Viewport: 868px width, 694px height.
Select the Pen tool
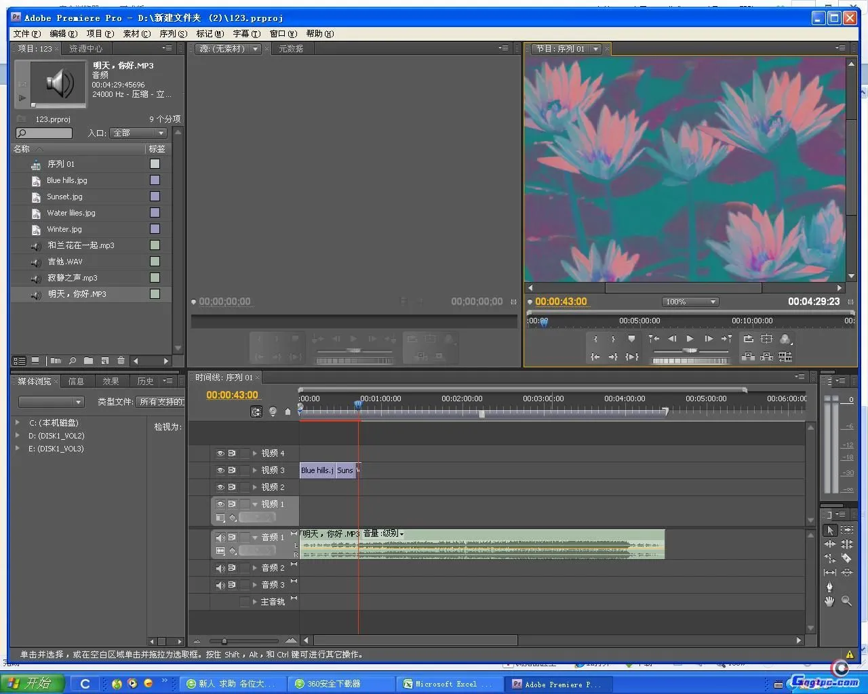[829, 587]
